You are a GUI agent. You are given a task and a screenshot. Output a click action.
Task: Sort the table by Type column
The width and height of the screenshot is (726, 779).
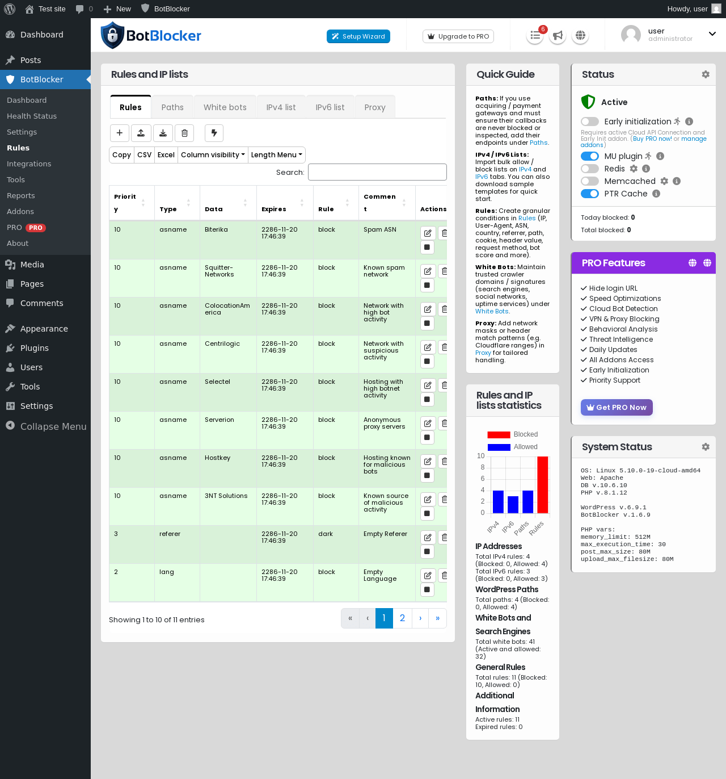177,203
